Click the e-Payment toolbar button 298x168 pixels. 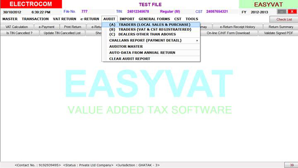(47, 27)
